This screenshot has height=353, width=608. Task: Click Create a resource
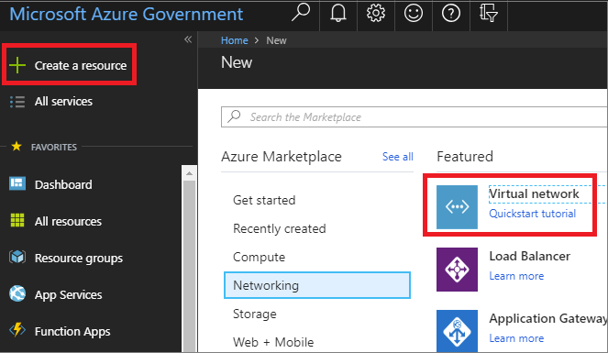click(69, 65)
